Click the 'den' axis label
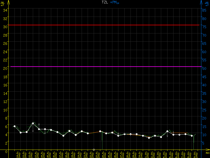The width and height of the screenshot is (210, 158). [207, 153]
